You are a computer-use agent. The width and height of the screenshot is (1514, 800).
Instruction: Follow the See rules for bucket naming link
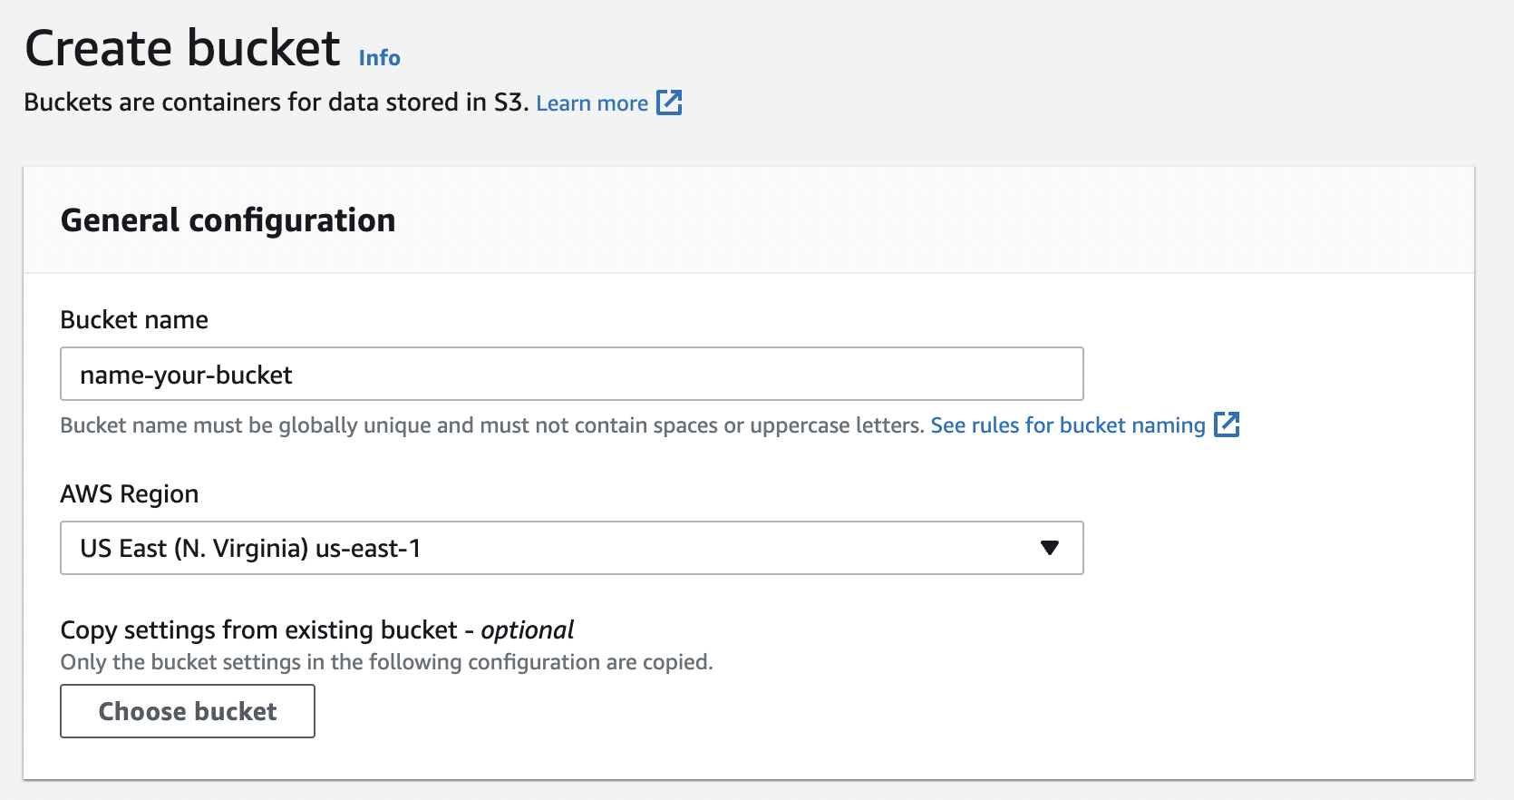coord(1066,424)
